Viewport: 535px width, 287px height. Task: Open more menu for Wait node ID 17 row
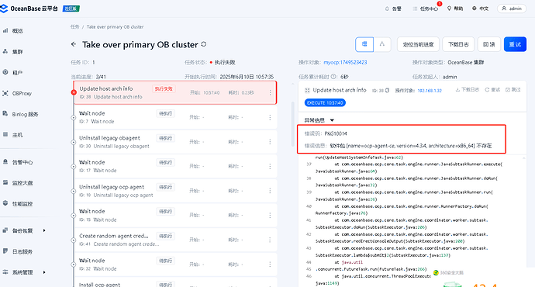270,166
